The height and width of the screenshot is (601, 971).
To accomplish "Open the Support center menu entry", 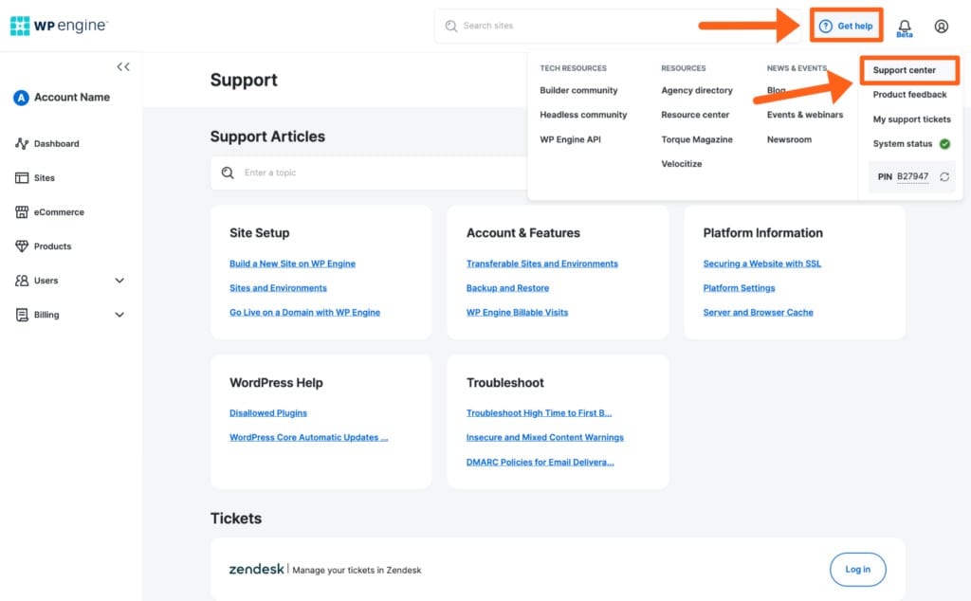I will [909, 70].
